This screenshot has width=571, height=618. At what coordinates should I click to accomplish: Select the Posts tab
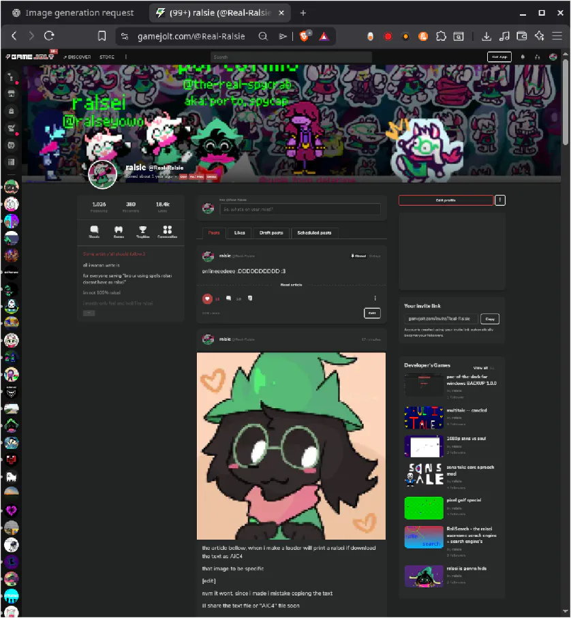pos(214,233)
